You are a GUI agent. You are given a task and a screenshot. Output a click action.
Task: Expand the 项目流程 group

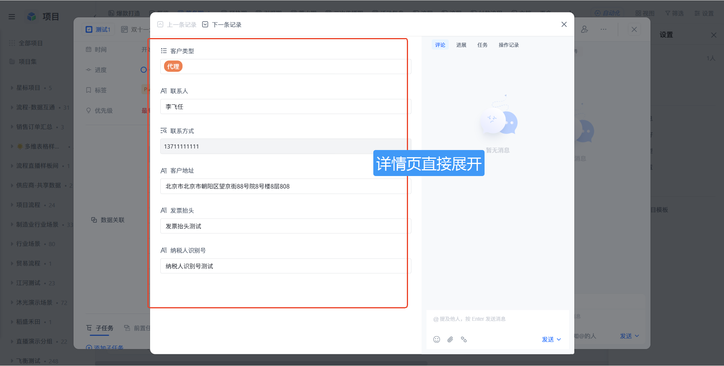coord(12,205)
